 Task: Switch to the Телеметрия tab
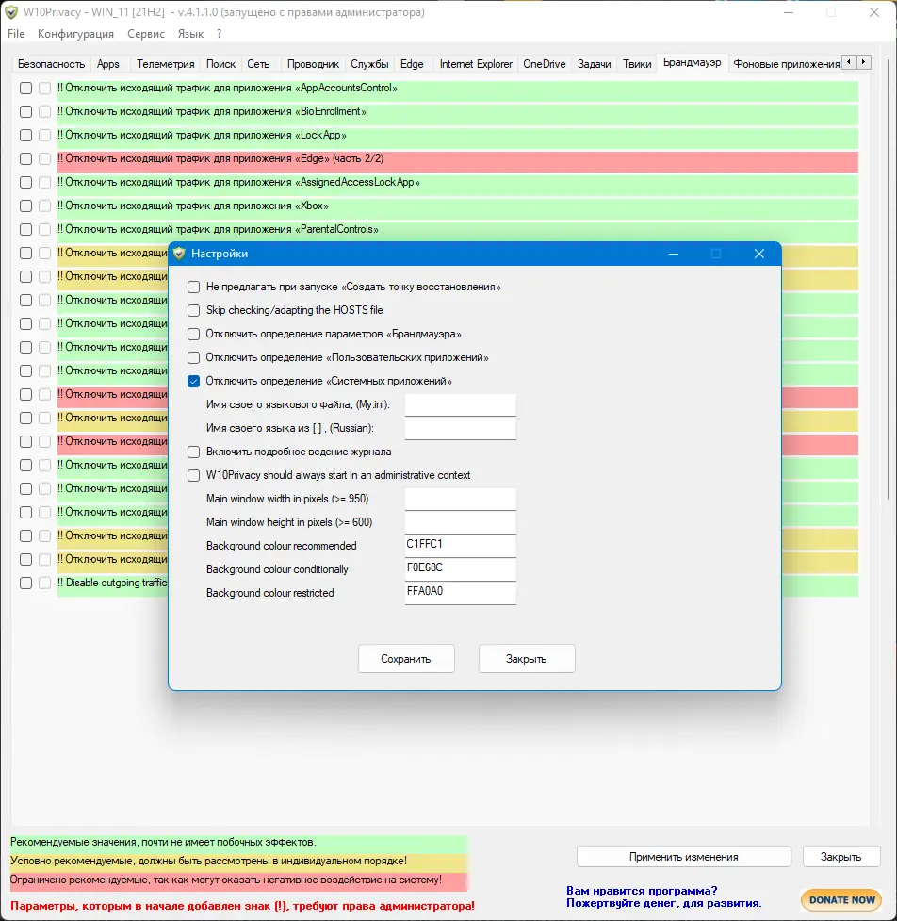(x=166, y=64)
